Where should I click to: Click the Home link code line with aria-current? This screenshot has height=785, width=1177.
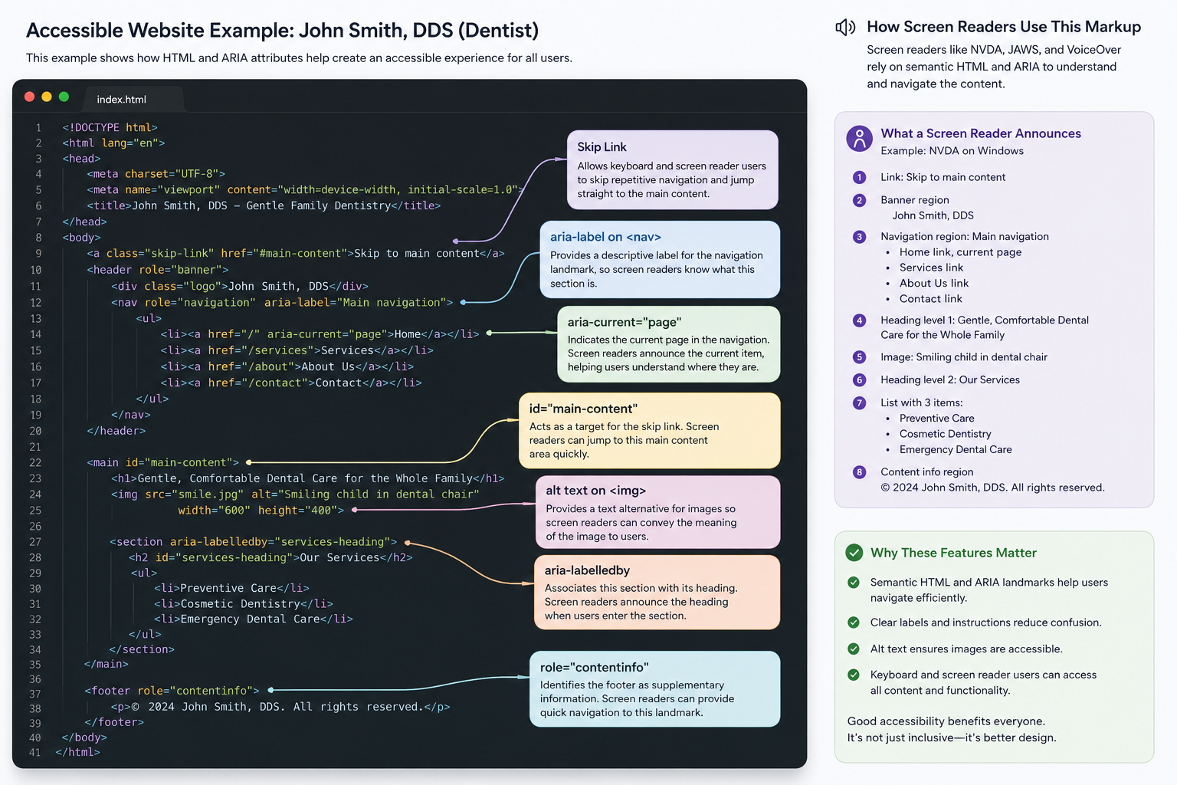click(320, 334)
